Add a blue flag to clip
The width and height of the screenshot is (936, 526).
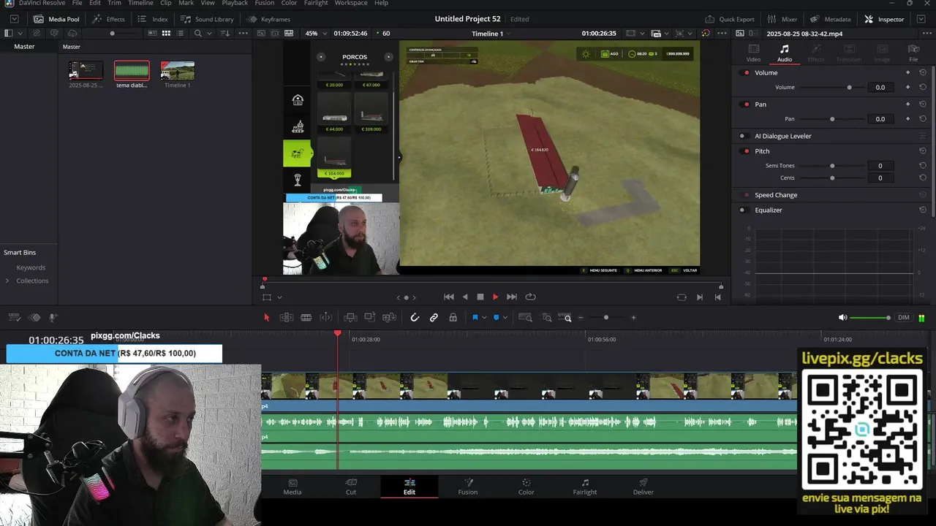[x=475, y=318]
